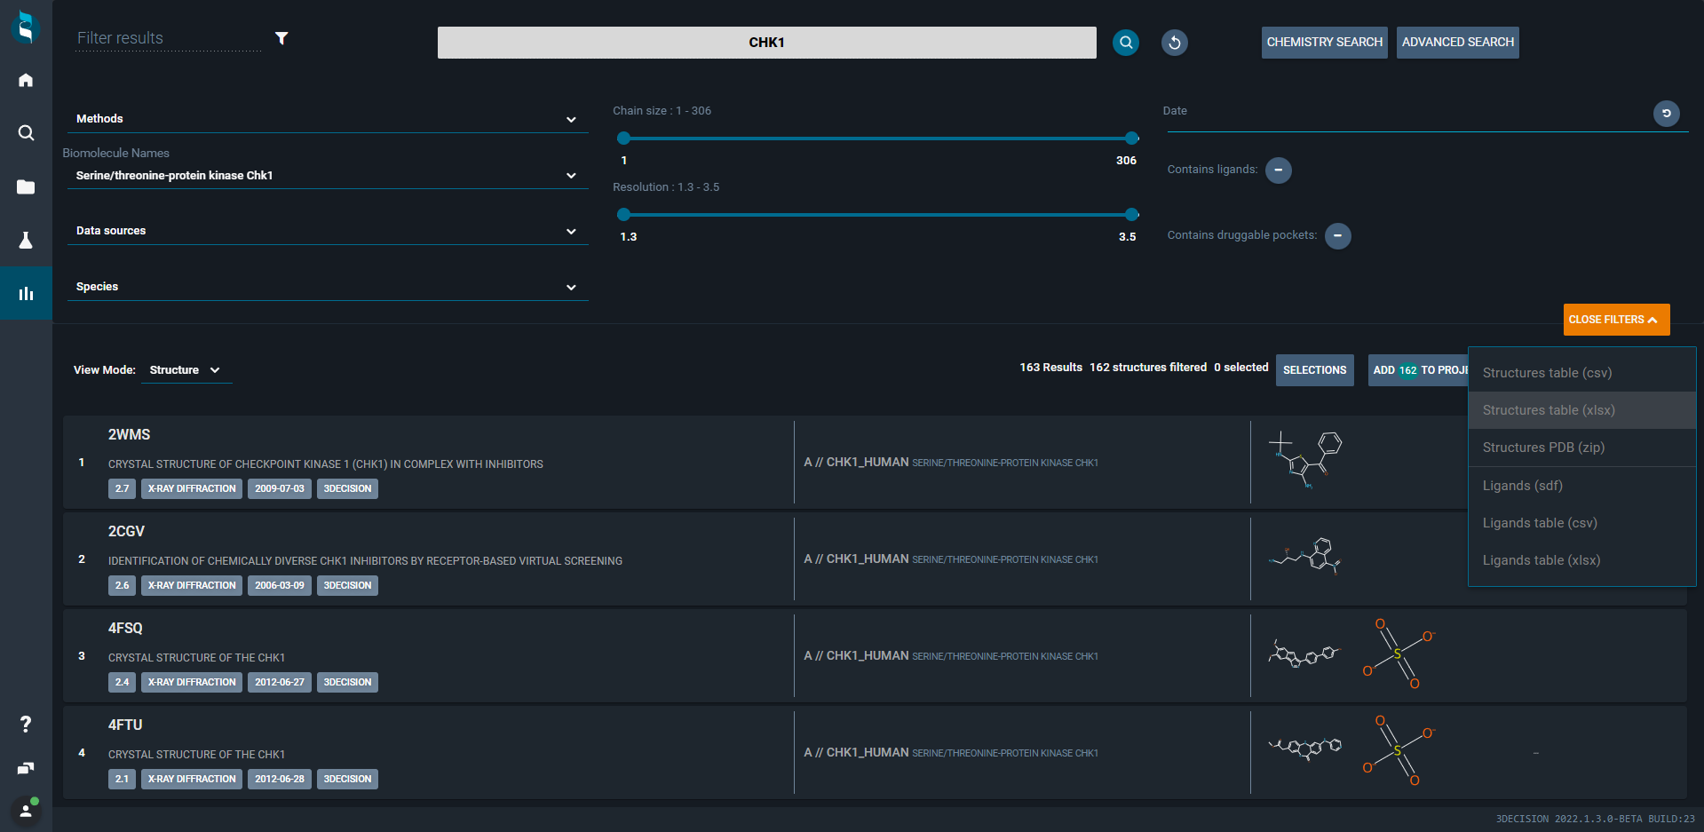Click chain size minimum slider handle
The image size is (1704, 832).
(623, 138)
